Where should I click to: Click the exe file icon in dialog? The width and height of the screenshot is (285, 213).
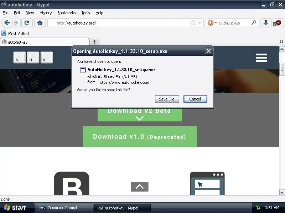(83, 70)
